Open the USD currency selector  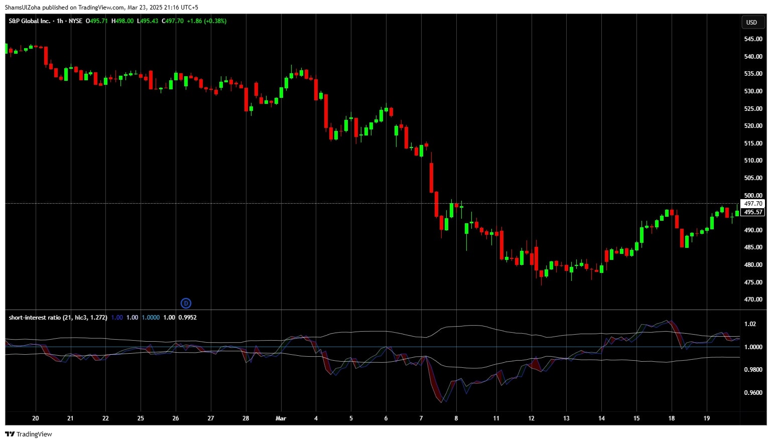pos(752,22)
